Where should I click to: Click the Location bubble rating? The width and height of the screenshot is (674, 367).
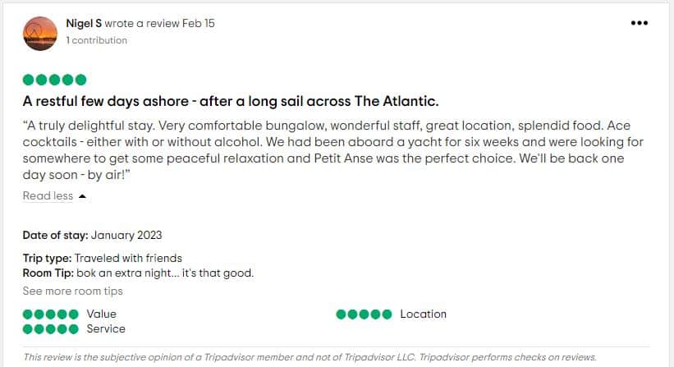tap(364, 314)
